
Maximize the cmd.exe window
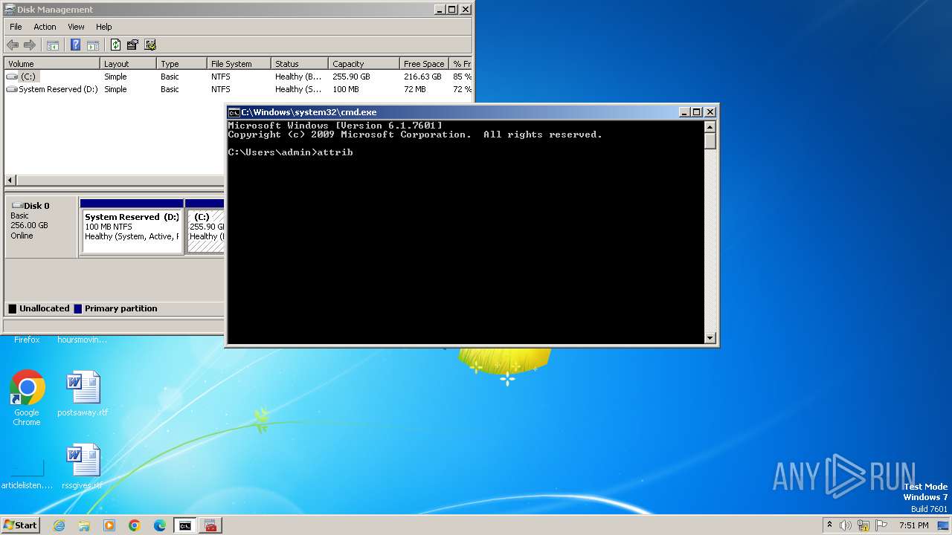(x=697, y=112)
